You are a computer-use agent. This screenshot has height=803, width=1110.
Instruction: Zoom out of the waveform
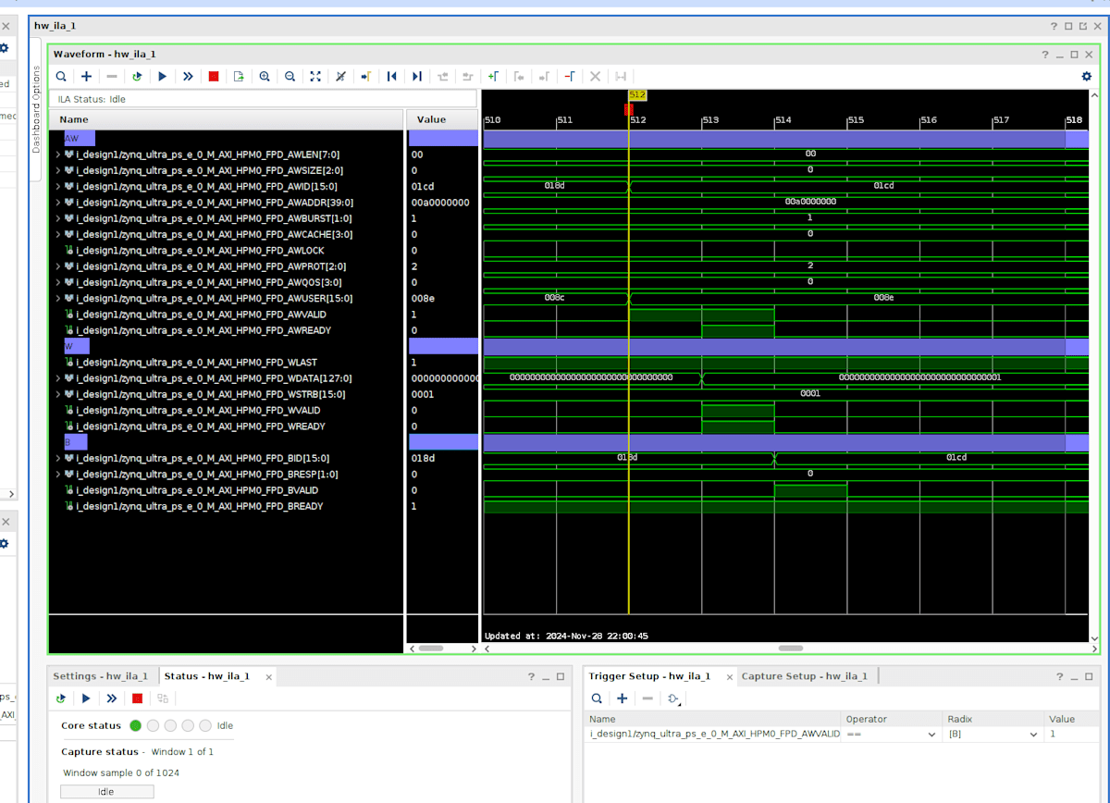290,77
